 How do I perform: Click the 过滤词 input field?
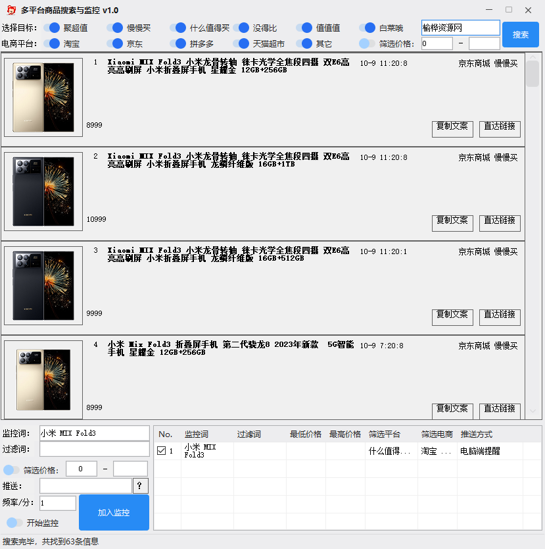(95, 449)
